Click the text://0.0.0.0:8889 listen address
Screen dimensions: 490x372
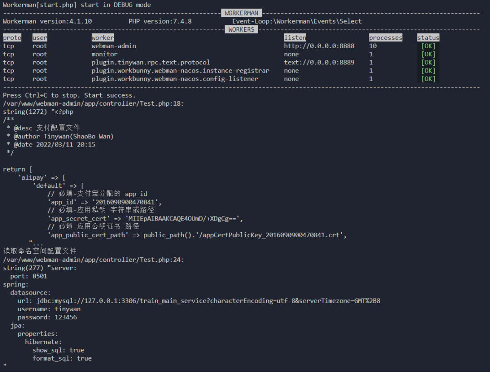click(319, 62)
